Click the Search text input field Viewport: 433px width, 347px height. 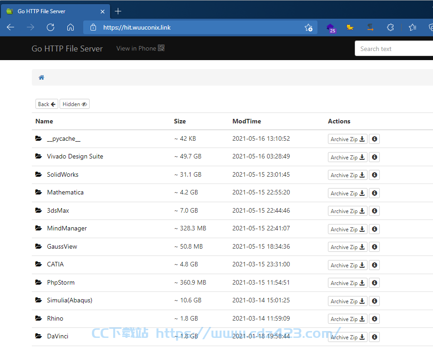point(394,49)
